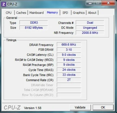Click the Command Rate value 2T

click(69, 80)
